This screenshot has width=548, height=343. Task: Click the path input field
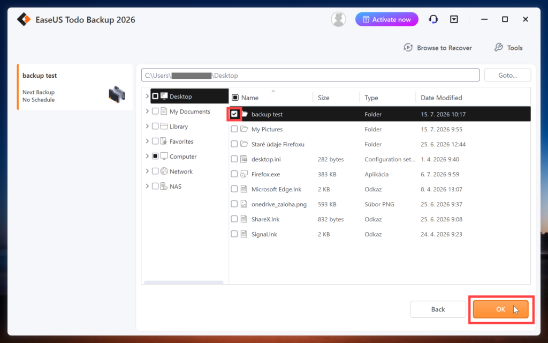[310, 75]
